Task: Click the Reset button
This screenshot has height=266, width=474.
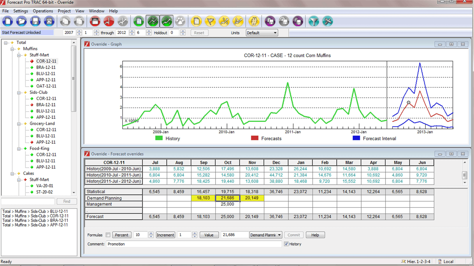Action: tap(199, 33)
